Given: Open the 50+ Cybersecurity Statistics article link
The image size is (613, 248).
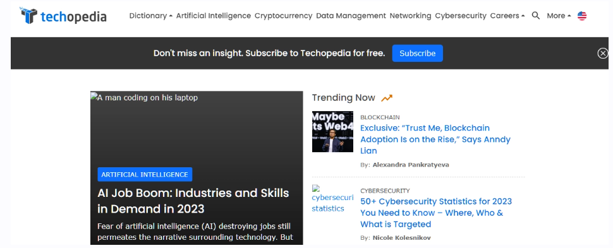Looking at the screenshot, I should coord(436,213).
